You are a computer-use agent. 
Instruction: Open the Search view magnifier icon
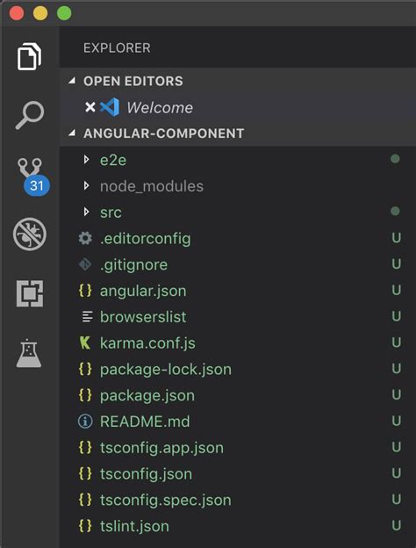click(x=30, y=115)
